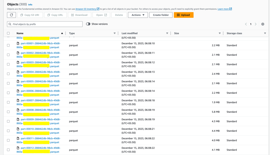Open the table preferences gear icon
Viewport: 270px width, 155px height.
click(263, 24)
